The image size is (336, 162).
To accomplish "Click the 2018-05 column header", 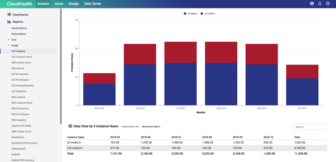I will (x=115, y=137).
